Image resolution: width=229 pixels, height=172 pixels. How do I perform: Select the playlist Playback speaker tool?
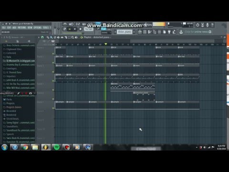tap(76, 37)
